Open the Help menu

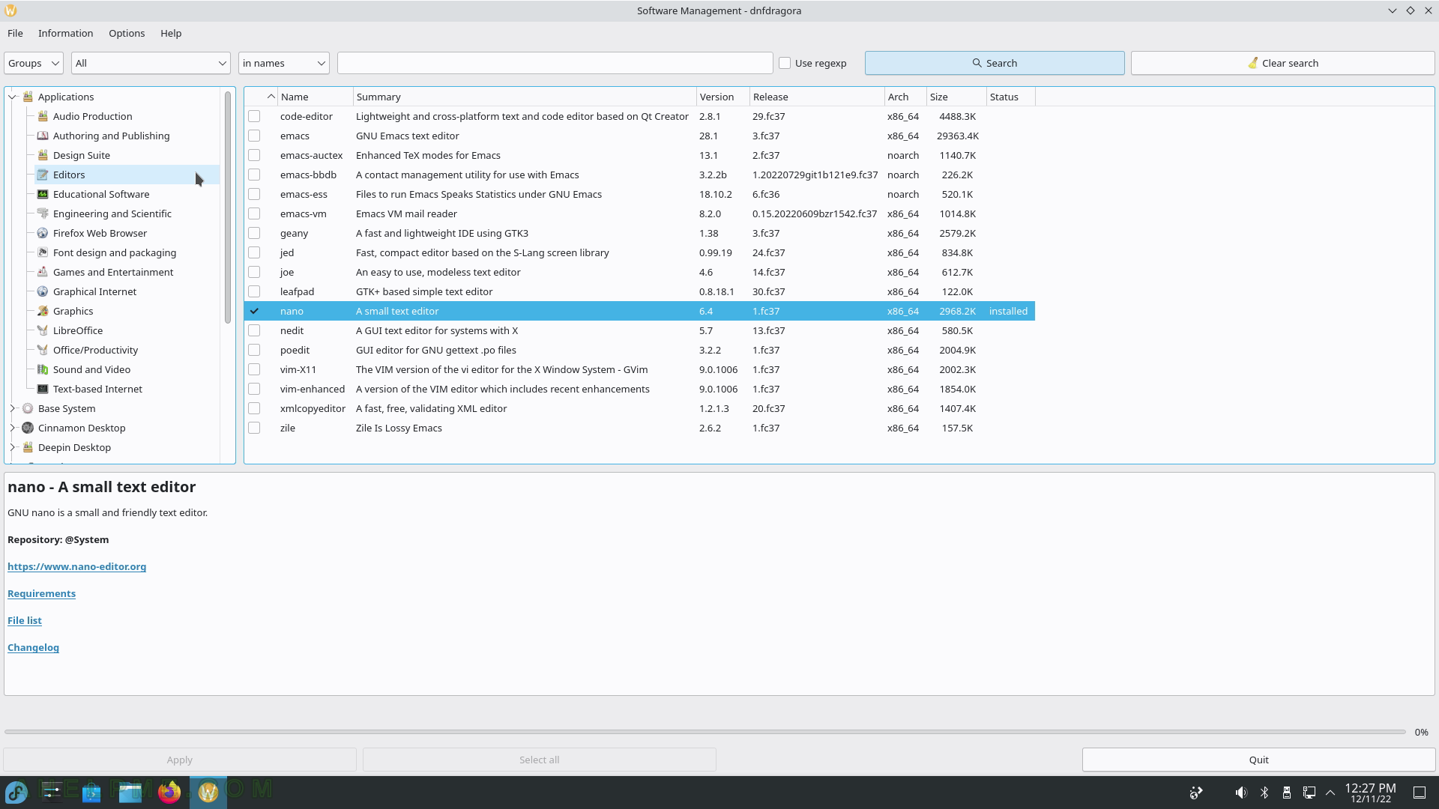point(171,33)
